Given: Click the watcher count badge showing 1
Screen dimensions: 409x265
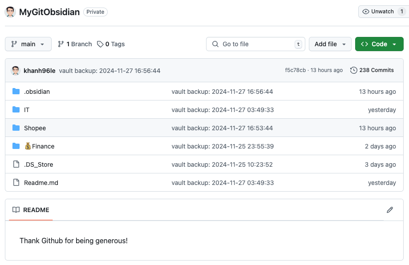Looking at the screenshot, I should (x=402, y=12).
